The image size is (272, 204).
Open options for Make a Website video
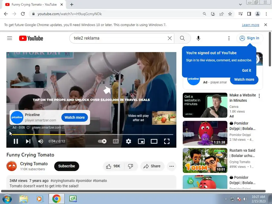[259, 96]
